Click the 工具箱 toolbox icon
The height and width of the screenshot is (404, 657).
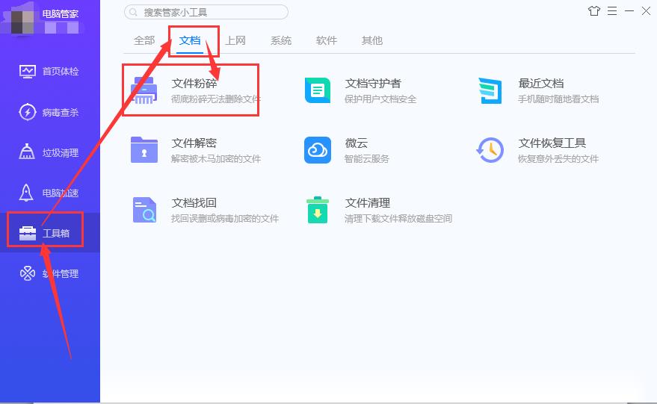tap(28, 233)
